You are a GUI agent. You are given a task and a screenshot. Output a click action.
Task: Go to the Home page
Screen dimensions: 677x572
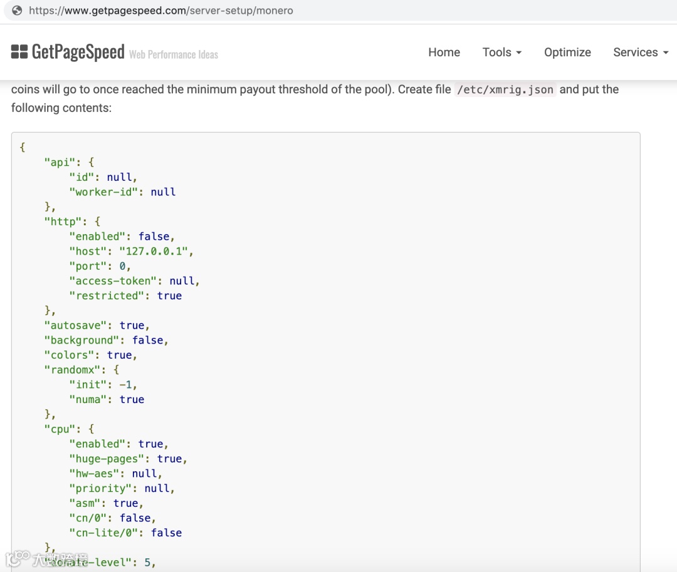pyautogui.click(x=444, y=53)
